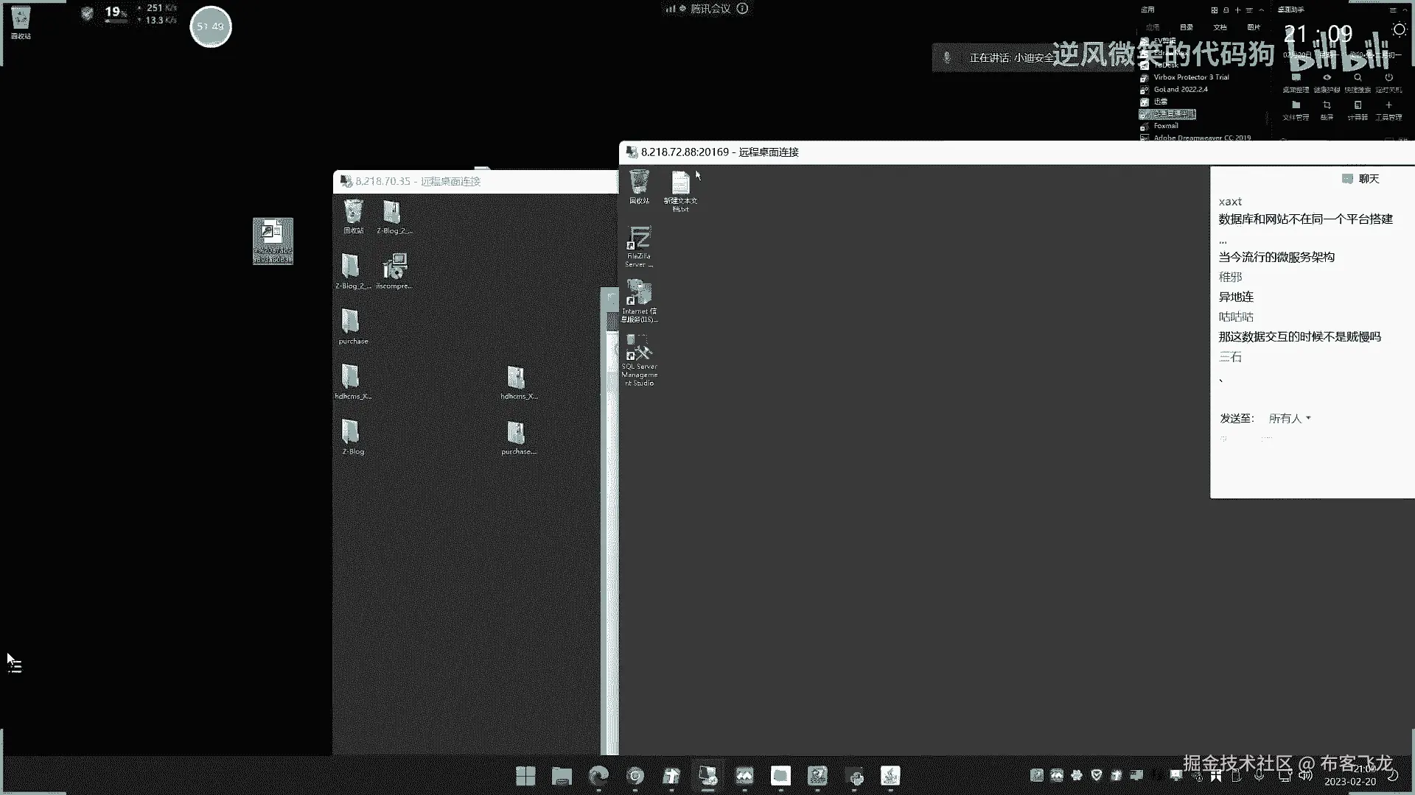Open GoLand 2022.2.4 from app list

(1180, 89)
